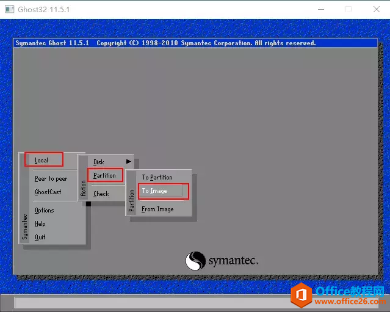This screenshot has width=390, height=312.
Task: Open the Options menu item
Action: click(x=45, y=210)
